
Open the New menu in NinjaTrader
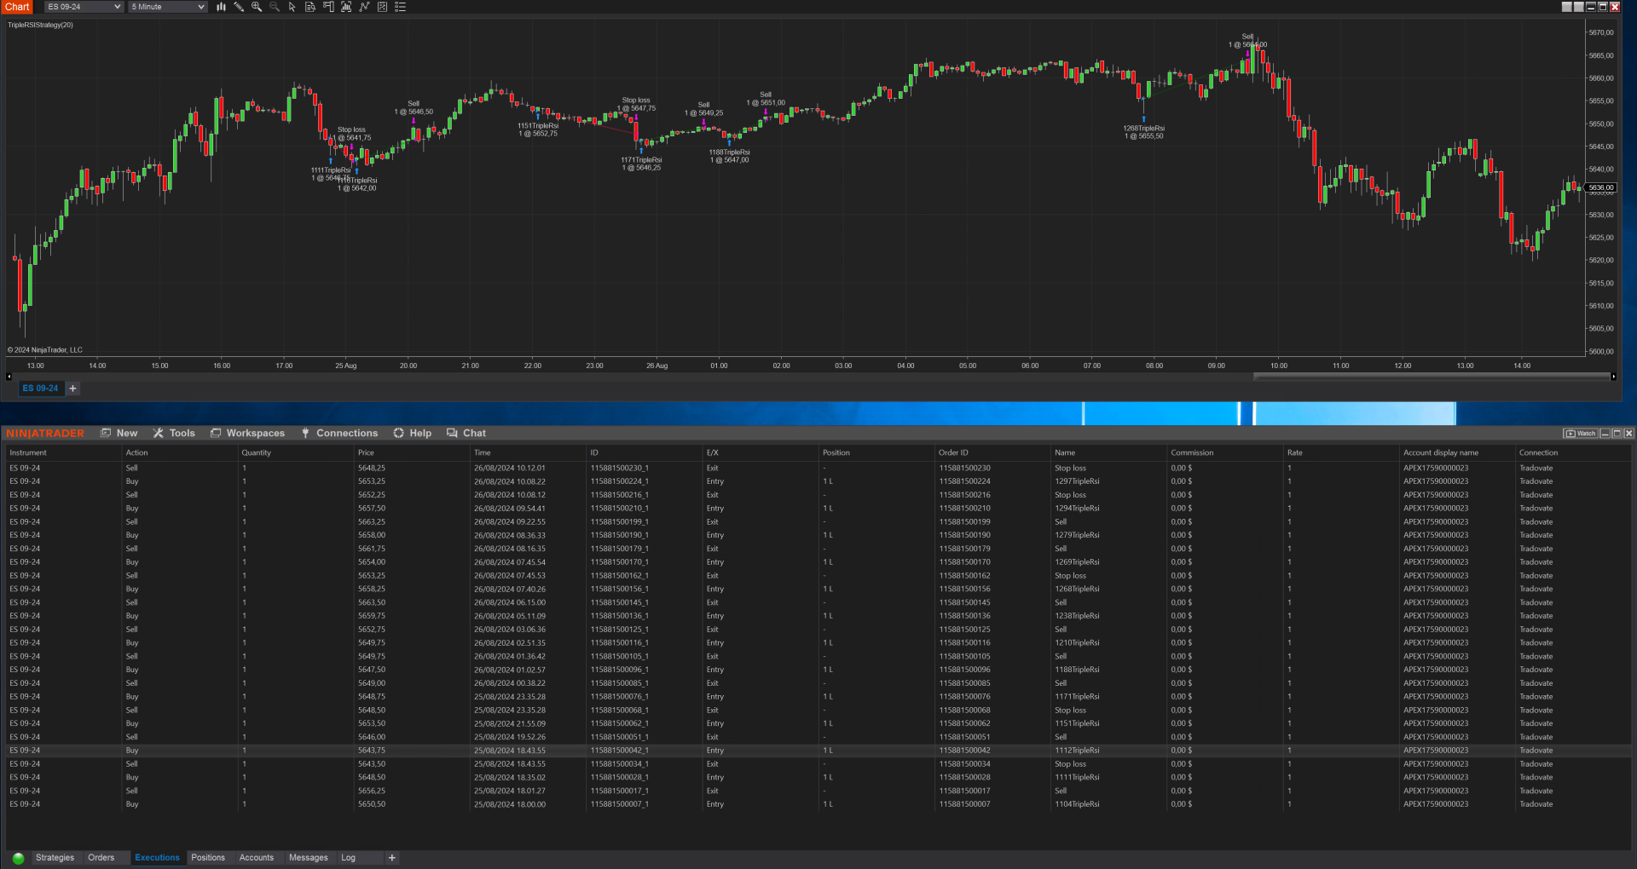point(119,433)
